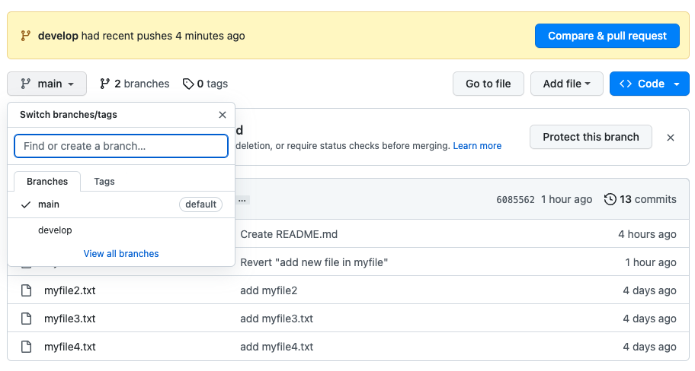Screen dimensions: 695x371
Task: Click the tag icon beside 0 tags
Action: 188,84
